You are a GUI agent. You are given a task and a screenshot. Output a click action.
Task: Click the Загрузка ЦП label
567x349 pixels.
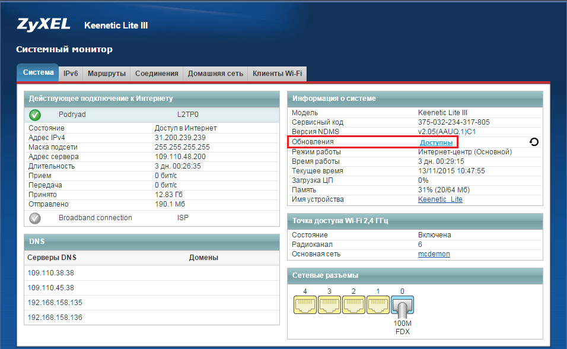313,180
